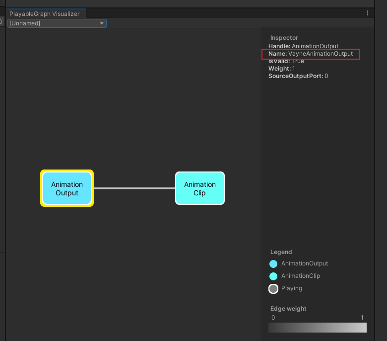Screen dimensions: 387x341
Task: Select the Animation Output node
Action: tap(67, 188)
